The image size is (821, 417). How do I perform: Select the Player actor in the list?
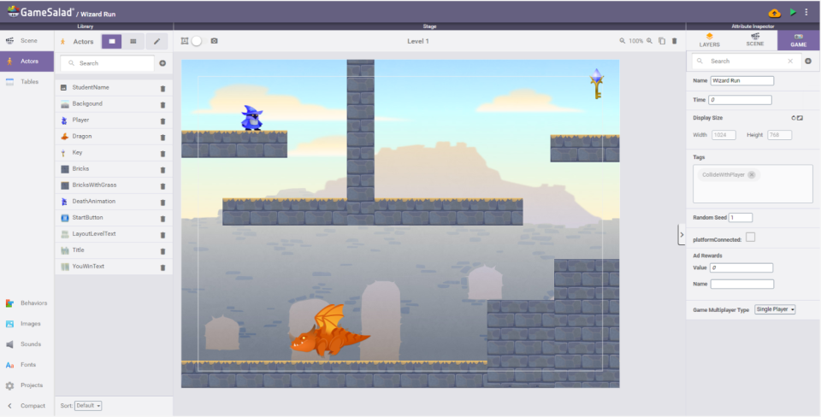(114, 120)
